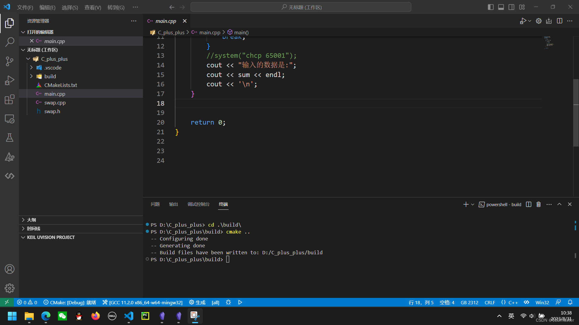Viewport: 579px width, 325px height.
Task: Open Accounts menu in activity bar
Action: pos(9,269)
